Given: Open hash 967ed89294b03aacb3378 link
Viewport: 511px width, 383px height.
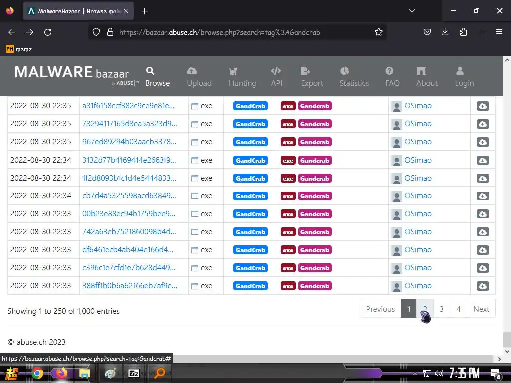Looking at the screenshot, I should tap(129, 141).
